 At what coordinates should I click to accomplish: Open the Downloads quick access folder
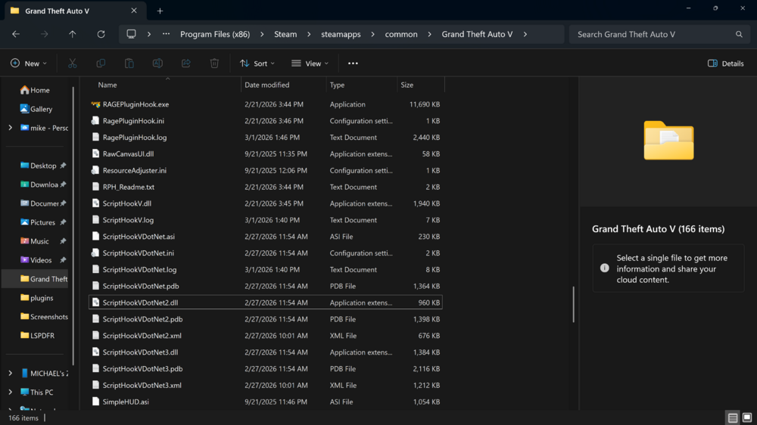point(39,185)
